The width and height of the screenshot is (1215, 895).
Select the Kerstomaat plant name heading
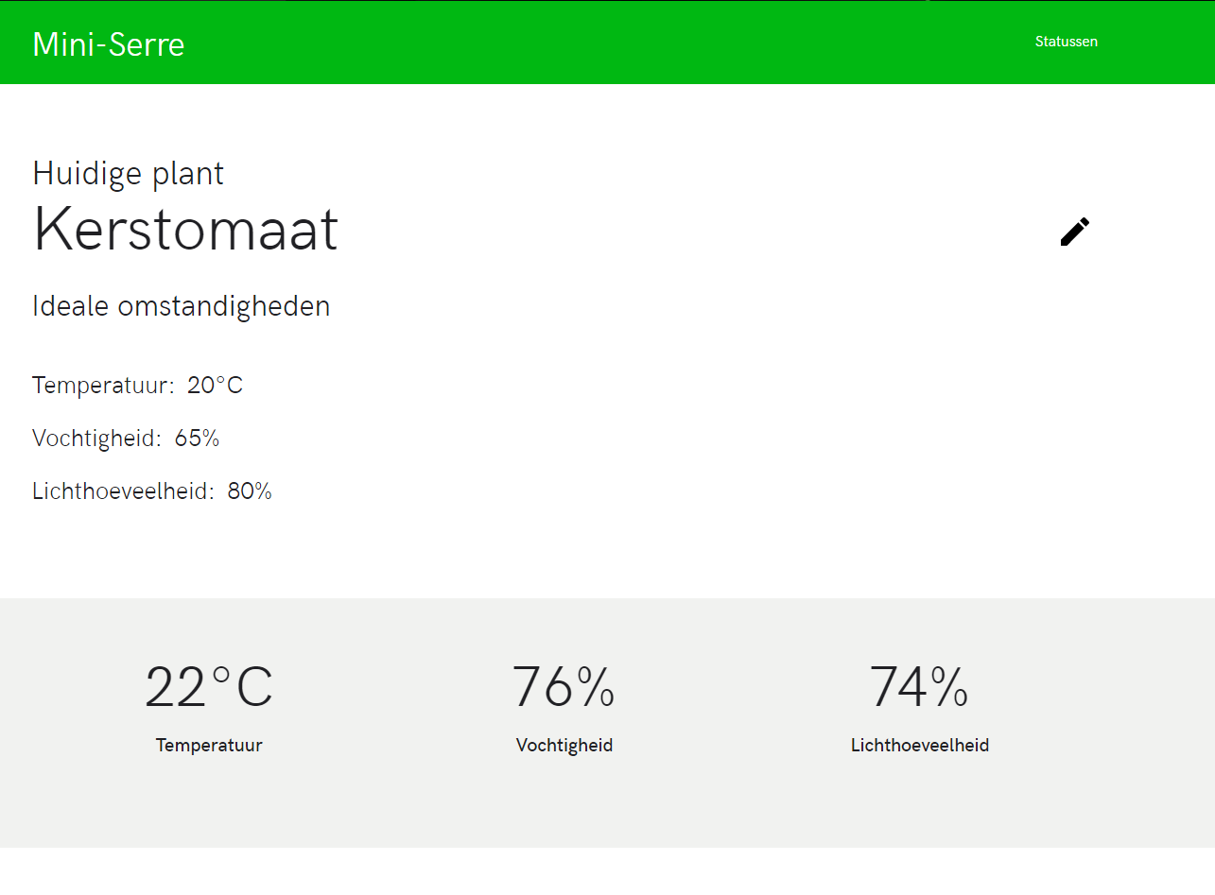click(x=185, y=230)
